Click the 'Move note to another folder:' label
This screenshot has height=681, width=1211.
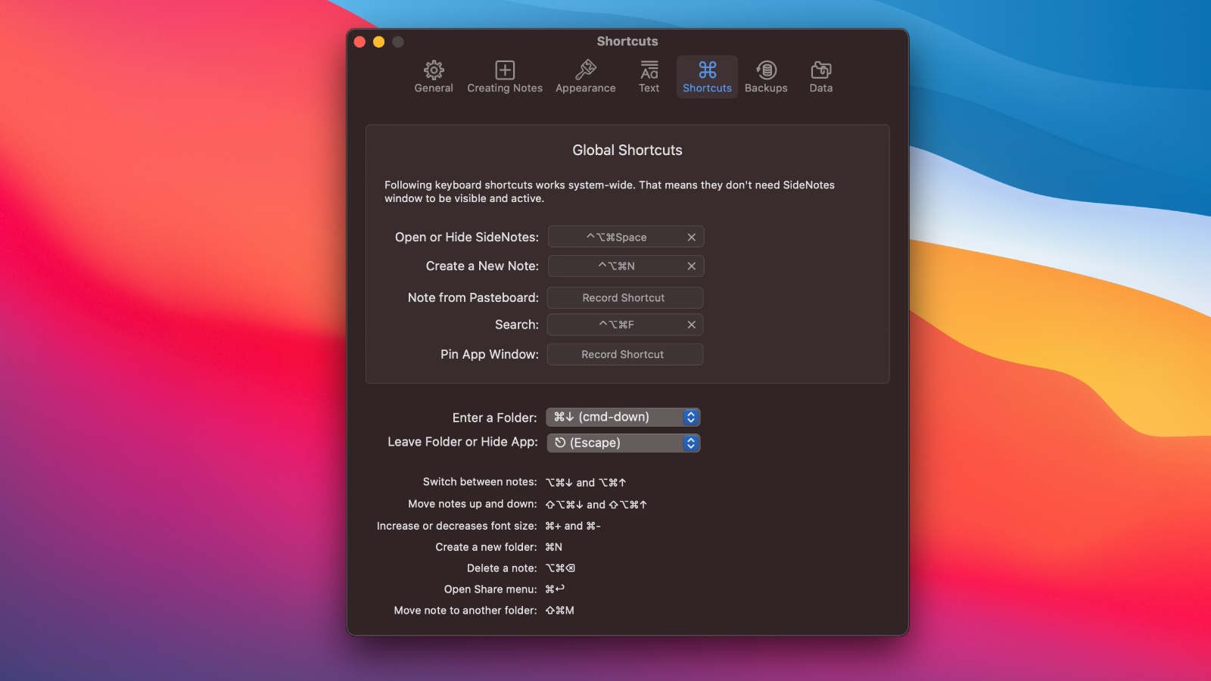pos(465,611)
